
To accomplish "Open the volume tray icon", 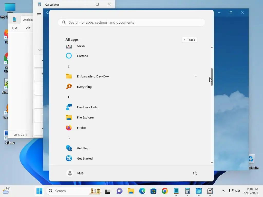I will coord(238,191).
